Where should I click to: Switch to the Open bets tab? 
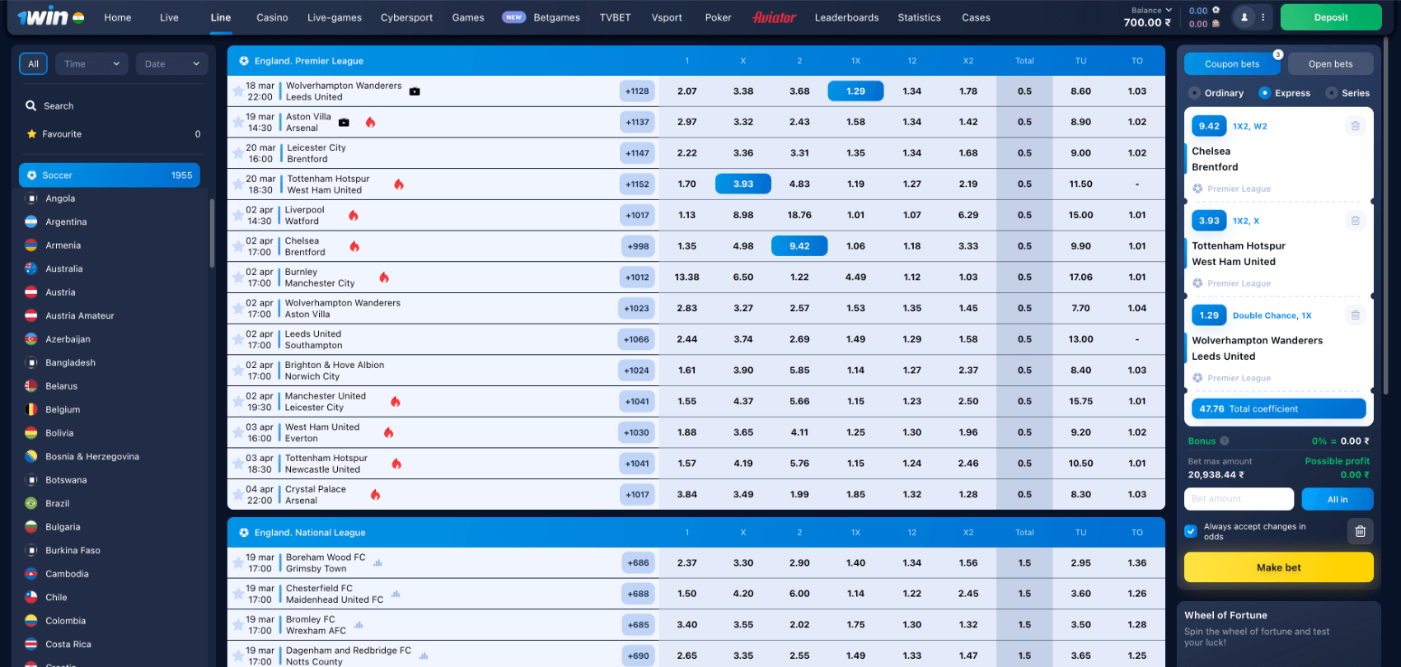pyautogui.click(x=1330, y=63)
